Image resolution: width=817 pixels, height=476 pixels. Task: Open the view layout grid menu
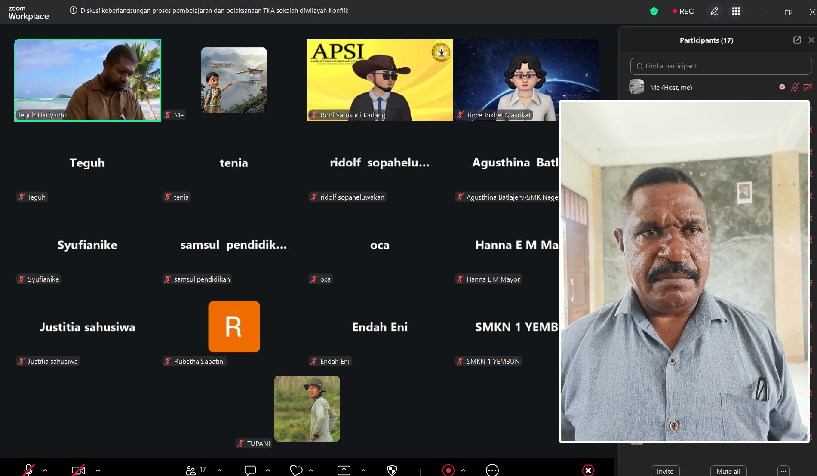736,12
